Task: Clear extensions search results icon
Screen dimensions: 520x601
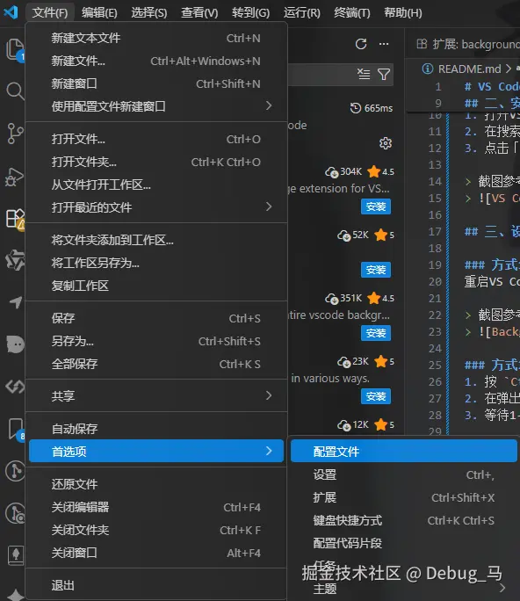Action: (x=364, y=74)
